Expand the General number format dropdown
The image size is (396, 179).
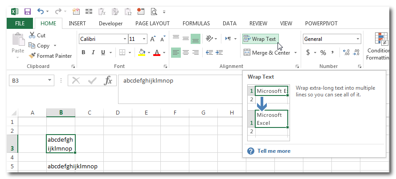358,39
